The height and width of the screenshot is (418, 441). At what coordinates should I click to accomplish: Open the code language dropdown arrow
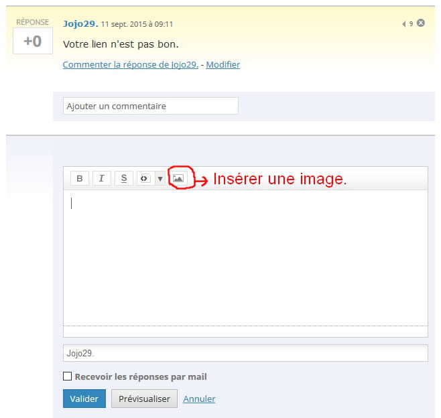(160, 178)
